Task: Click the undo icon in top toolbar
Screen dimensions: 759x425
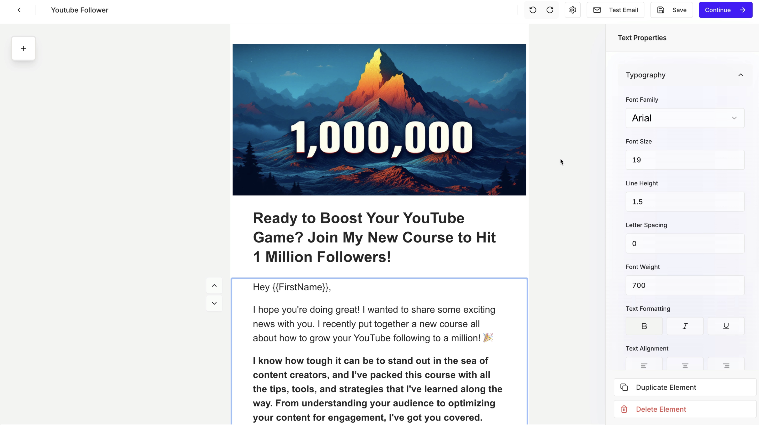Action: pyautogui.click(x=533, y=10)
